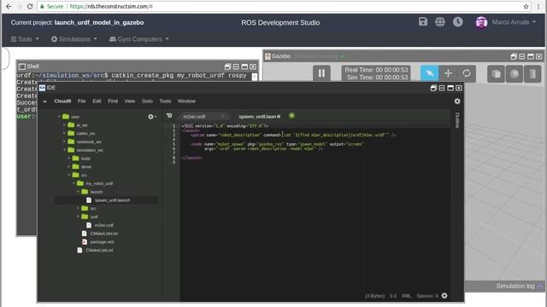This screenshot has width=547, height=307.
Task: Open the File menu in IDE
Action: tap(82, 101)
